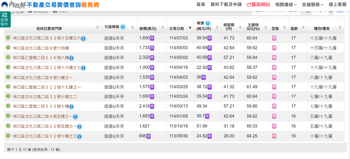Expand details for 仁愛路二段522號十九樓之一 row

coord(8,87)
